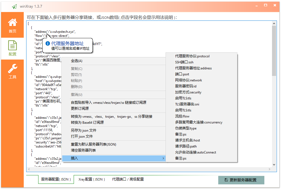Insert 允许自动连接:autoConnect field

point(201,152)
